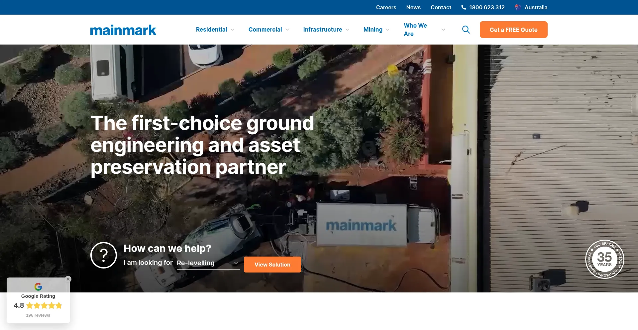Open the Residential menu
This screenshot has width=638, height=330.
[211, 30]
